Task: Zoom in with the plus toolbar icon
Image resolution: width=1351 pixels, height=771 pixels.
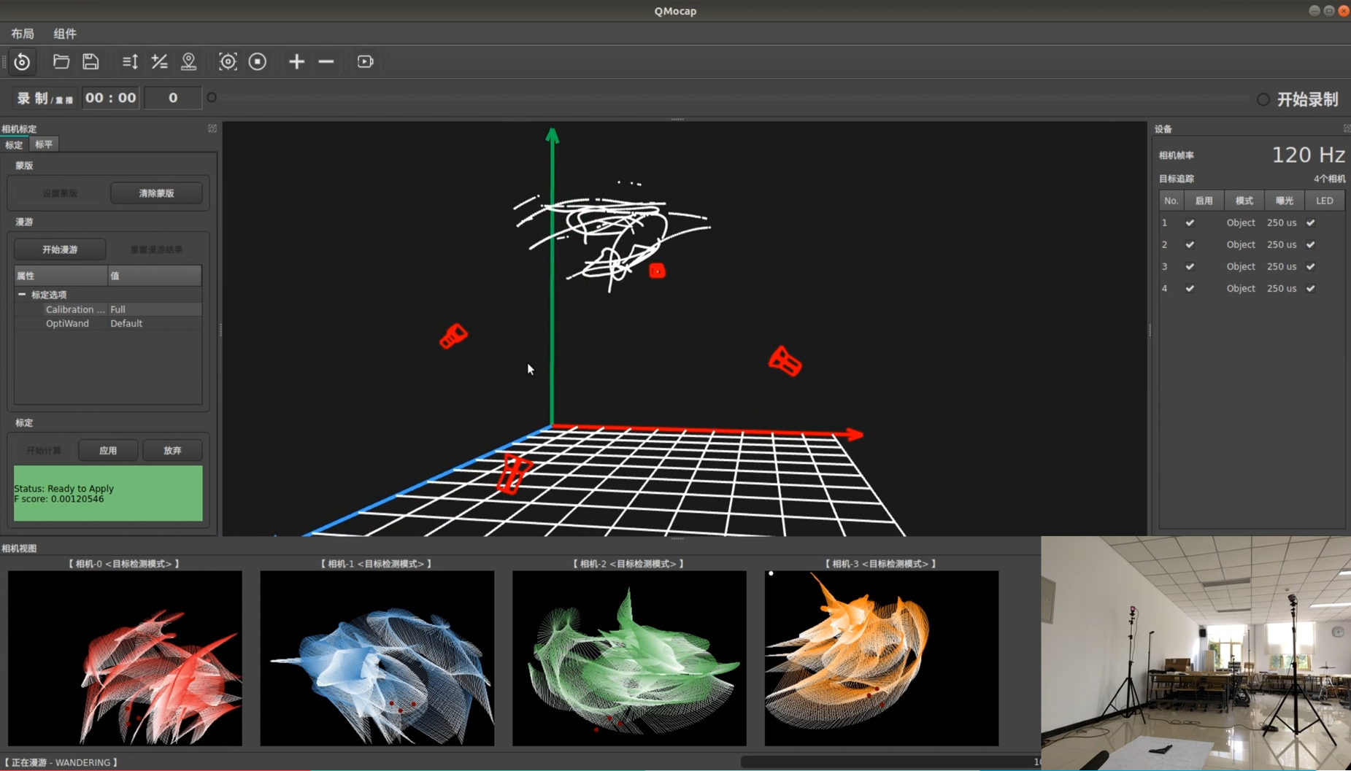Action: 296,61
